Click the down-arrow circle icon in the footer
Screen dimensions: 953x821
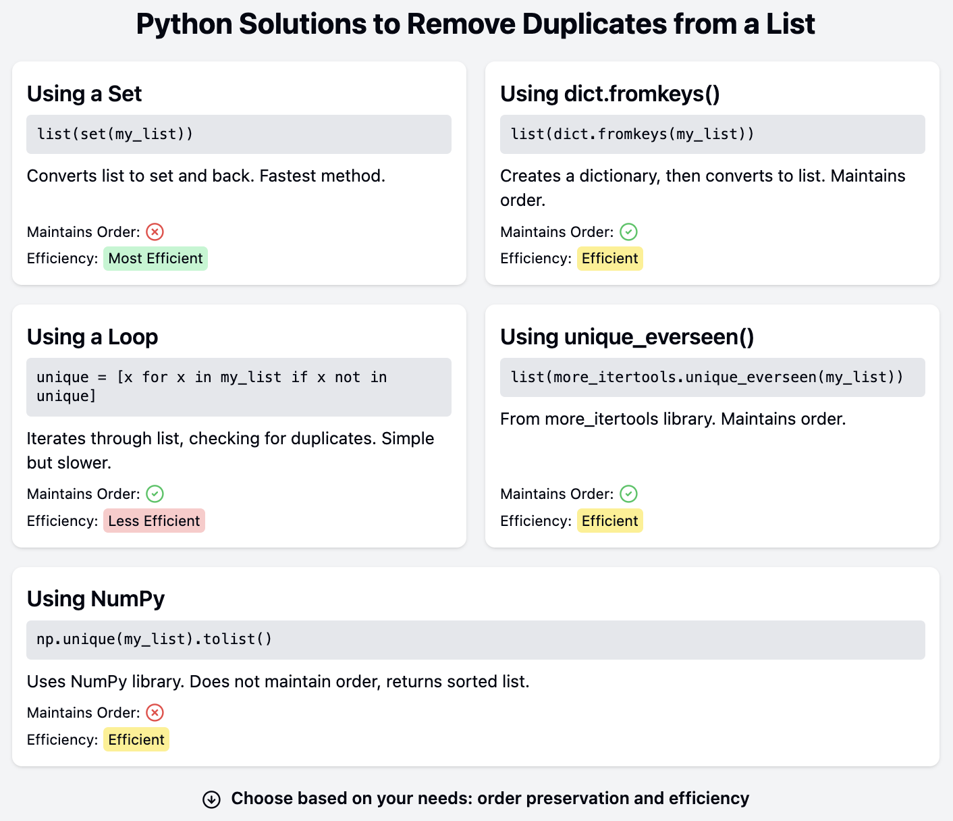pyautogui.click(x=212, y=799)
